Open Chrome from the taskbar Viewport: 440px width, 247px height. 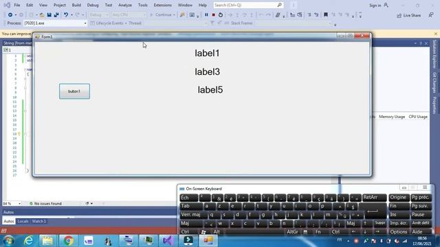pyautogui.click(x=68, y=241)
